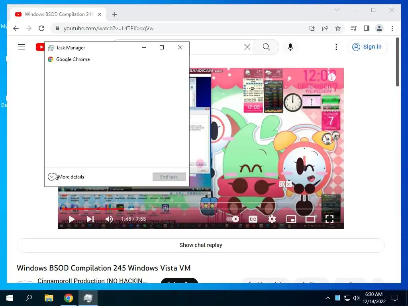Image resolution: width=408 pixels, height=306 pixels.
Task: Click End task button
Action: pos(169,177)
